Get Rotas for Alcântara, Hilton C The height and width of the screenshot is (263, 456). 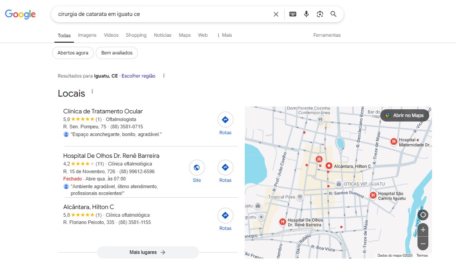(x=225, y=219)
